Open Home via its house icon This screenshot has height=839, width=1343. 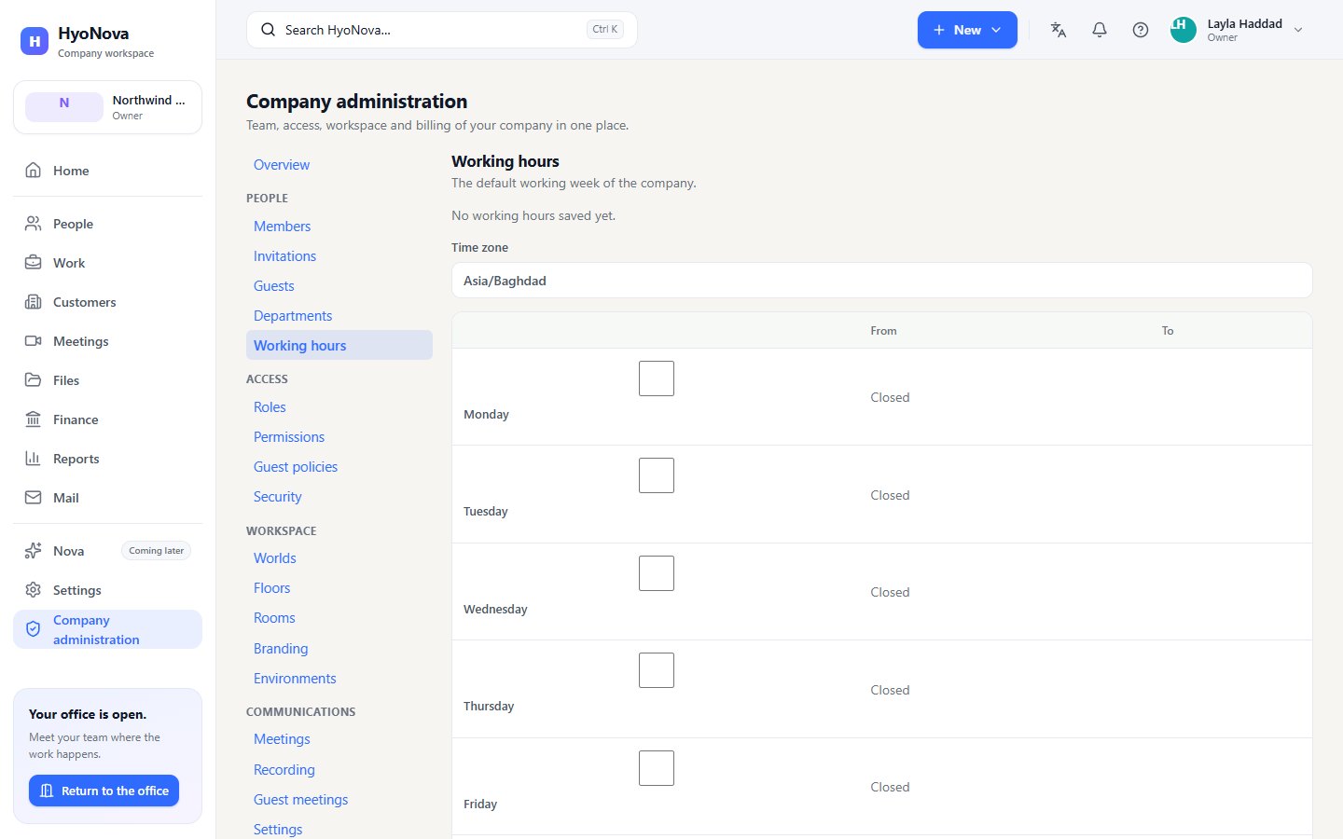click(34, 170)
